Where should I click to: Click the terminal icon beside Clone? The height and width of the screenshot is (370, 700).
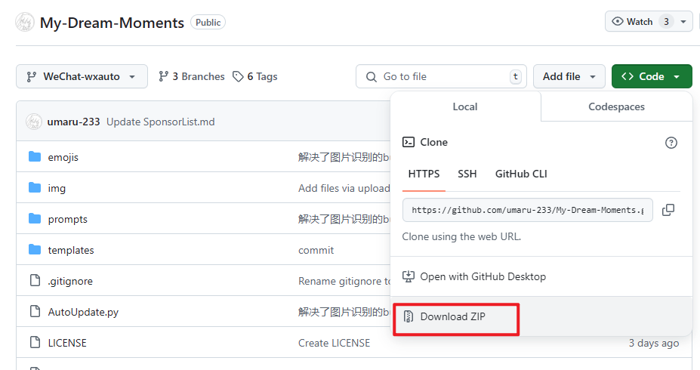tap(409, 142)
